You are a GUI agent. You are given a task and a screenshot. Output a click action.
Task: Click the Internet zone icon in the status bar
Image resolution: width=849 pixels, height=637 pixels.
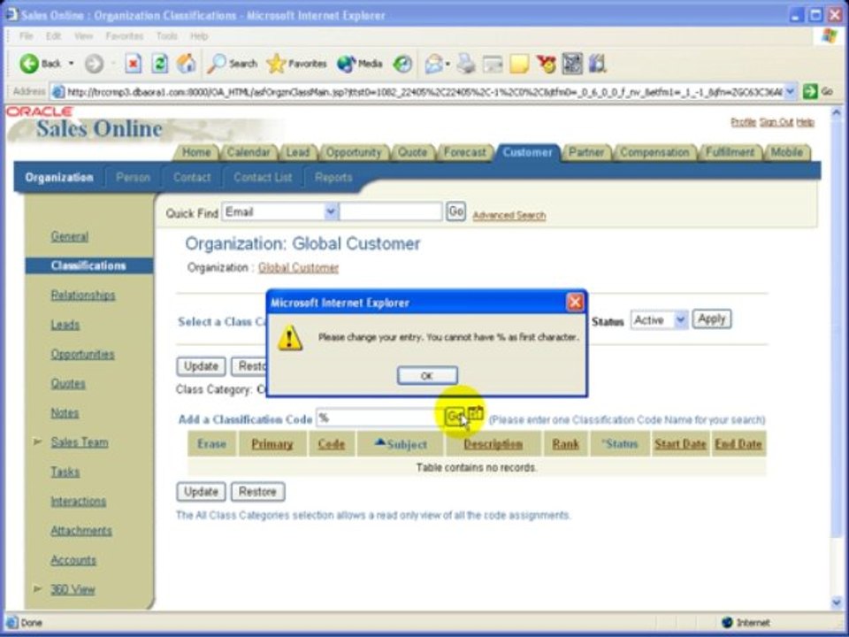coord(727,622)
